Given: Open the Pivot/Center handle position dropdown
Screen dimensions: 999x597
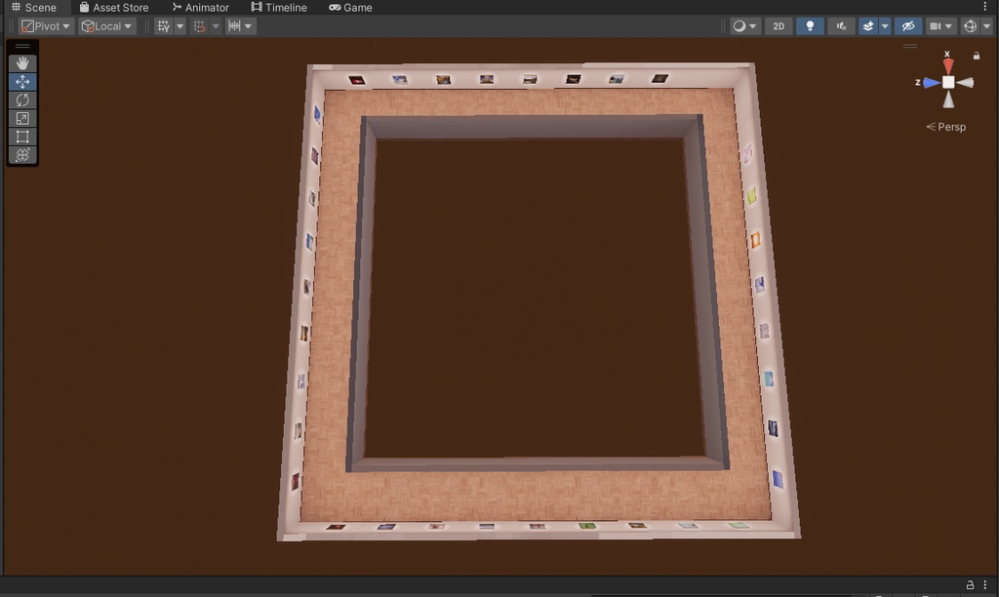Looking at the screenshot, I should point(45,26).
